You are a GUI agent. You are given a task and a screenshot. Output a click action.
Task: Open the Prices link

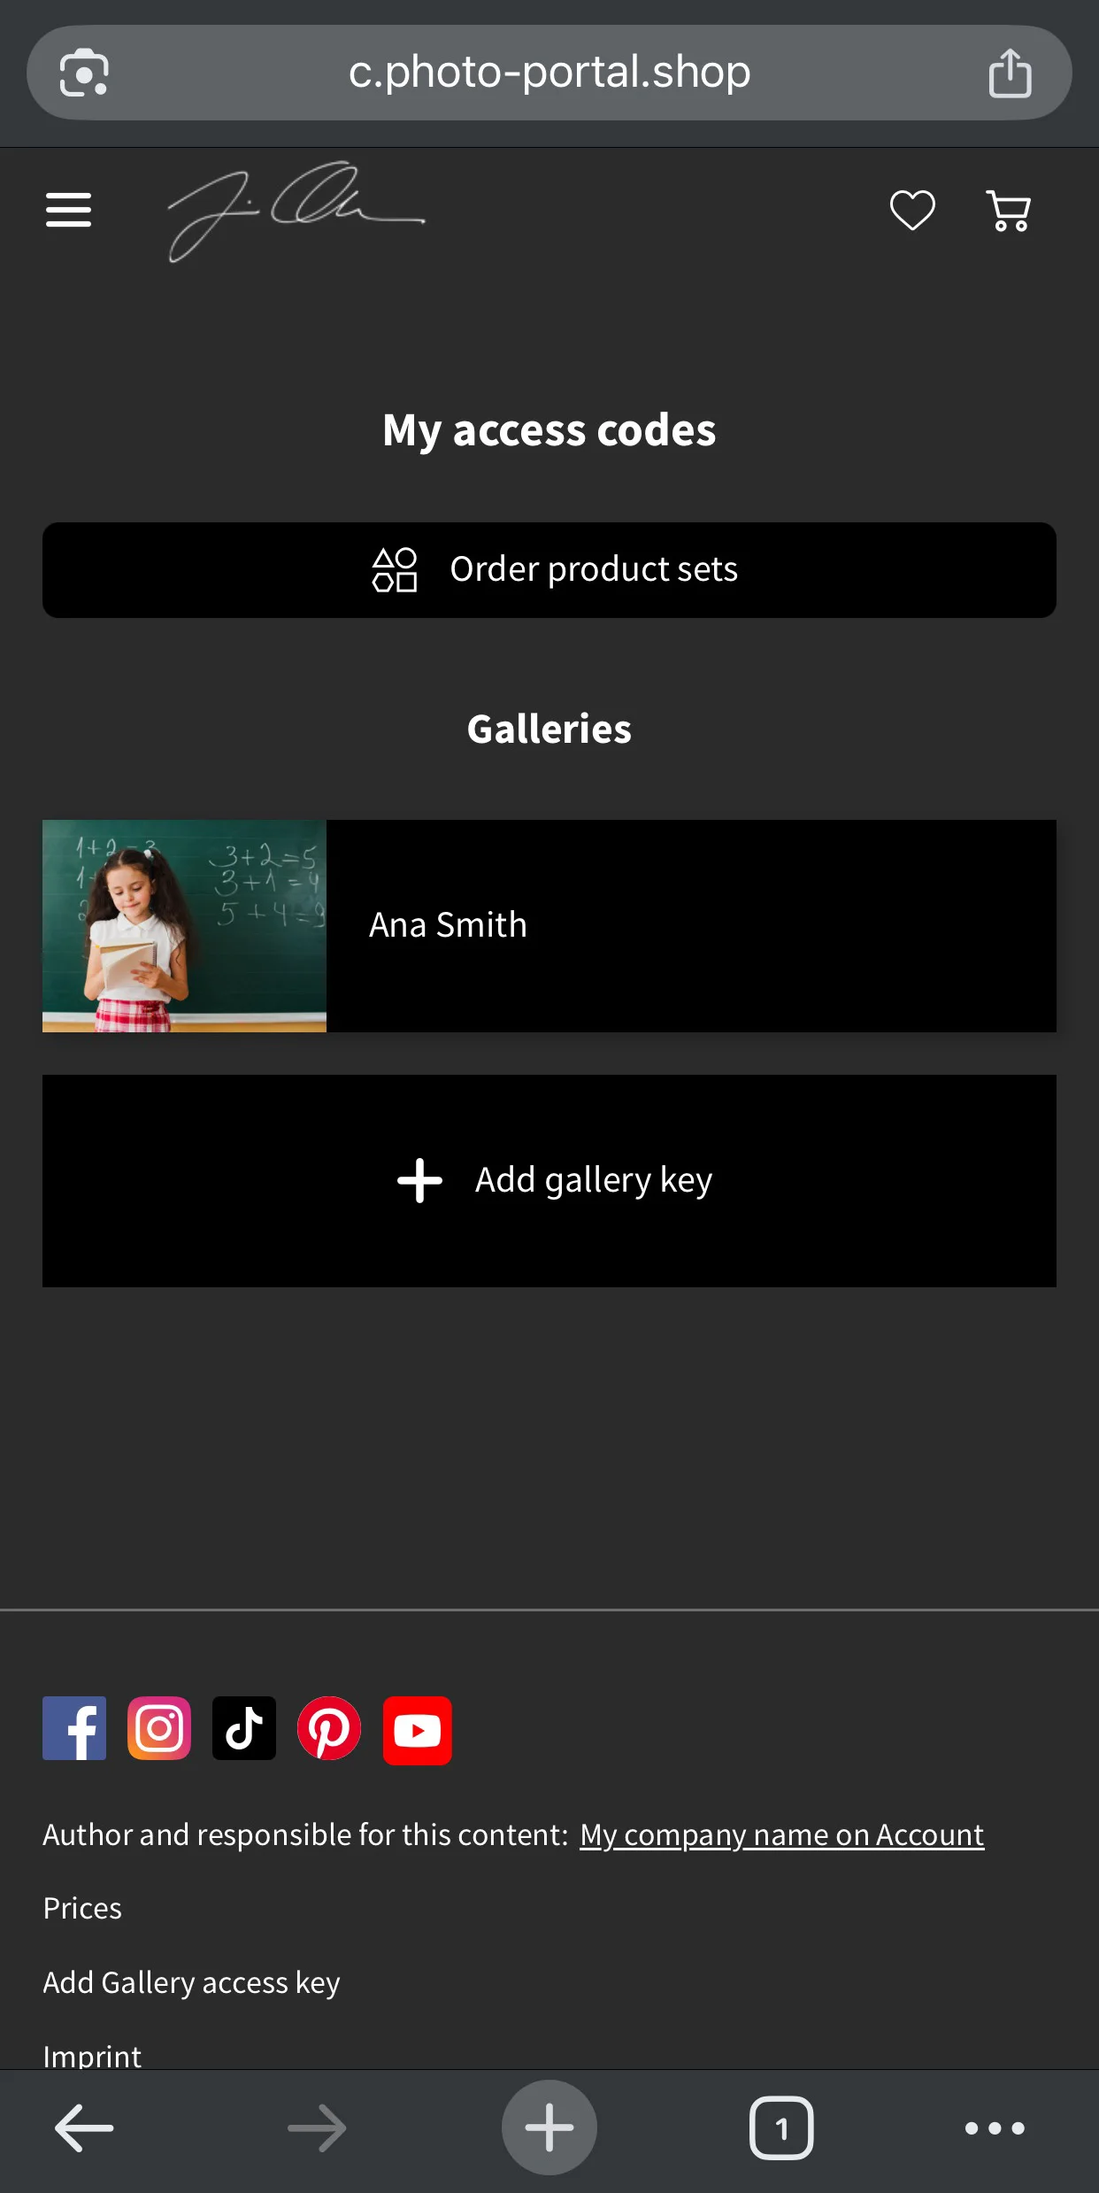[x=82, y=1908]
